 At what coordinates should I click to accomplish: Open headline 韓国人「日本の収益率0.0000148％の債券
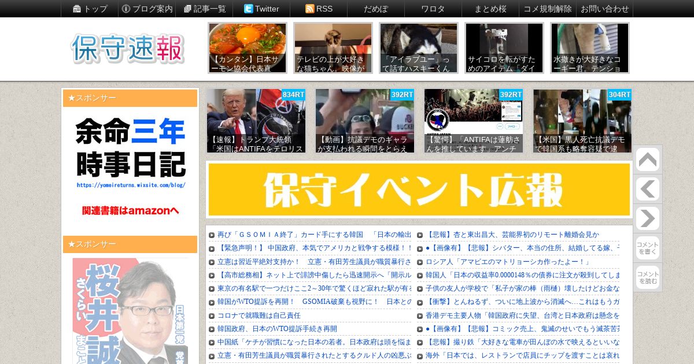[x=522, y=275]
